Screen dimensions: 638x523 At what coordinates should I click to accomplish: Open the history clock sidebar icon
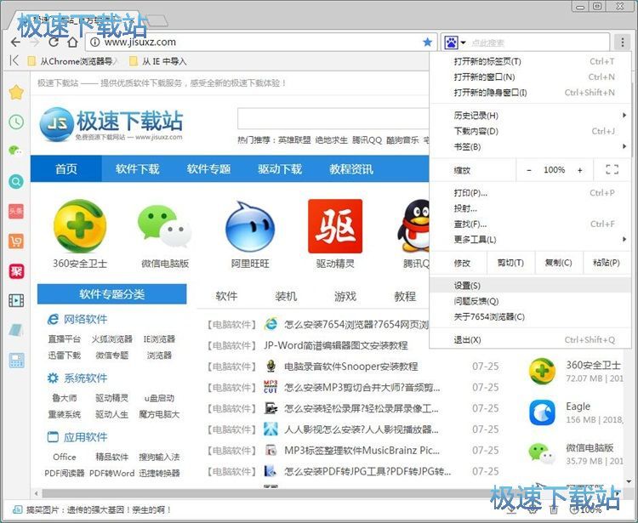(15, 122)
